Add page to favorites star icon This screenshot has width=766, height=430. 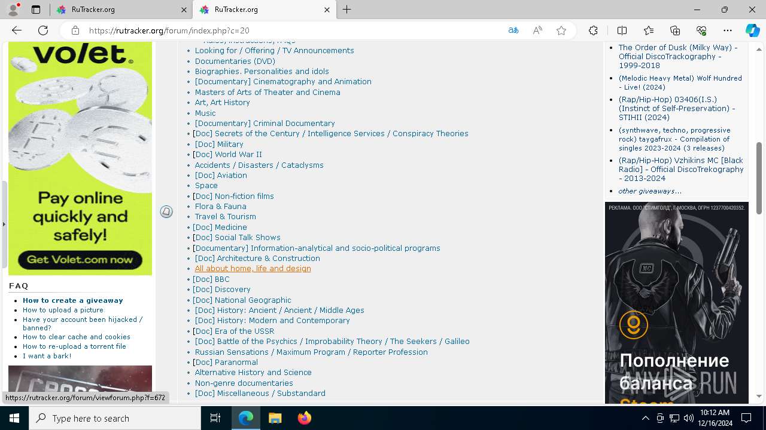pyautogui.click(x=561, y=30)
